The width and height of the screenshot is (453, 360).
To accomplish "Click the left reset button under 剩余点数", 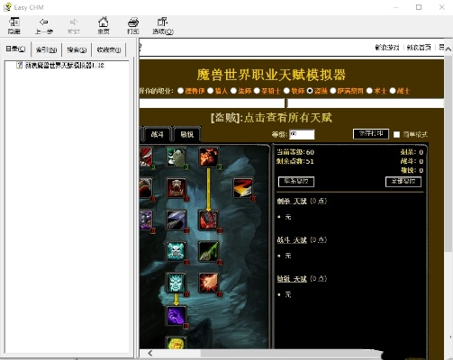I will pyautogui.click(x=296, y=182).
